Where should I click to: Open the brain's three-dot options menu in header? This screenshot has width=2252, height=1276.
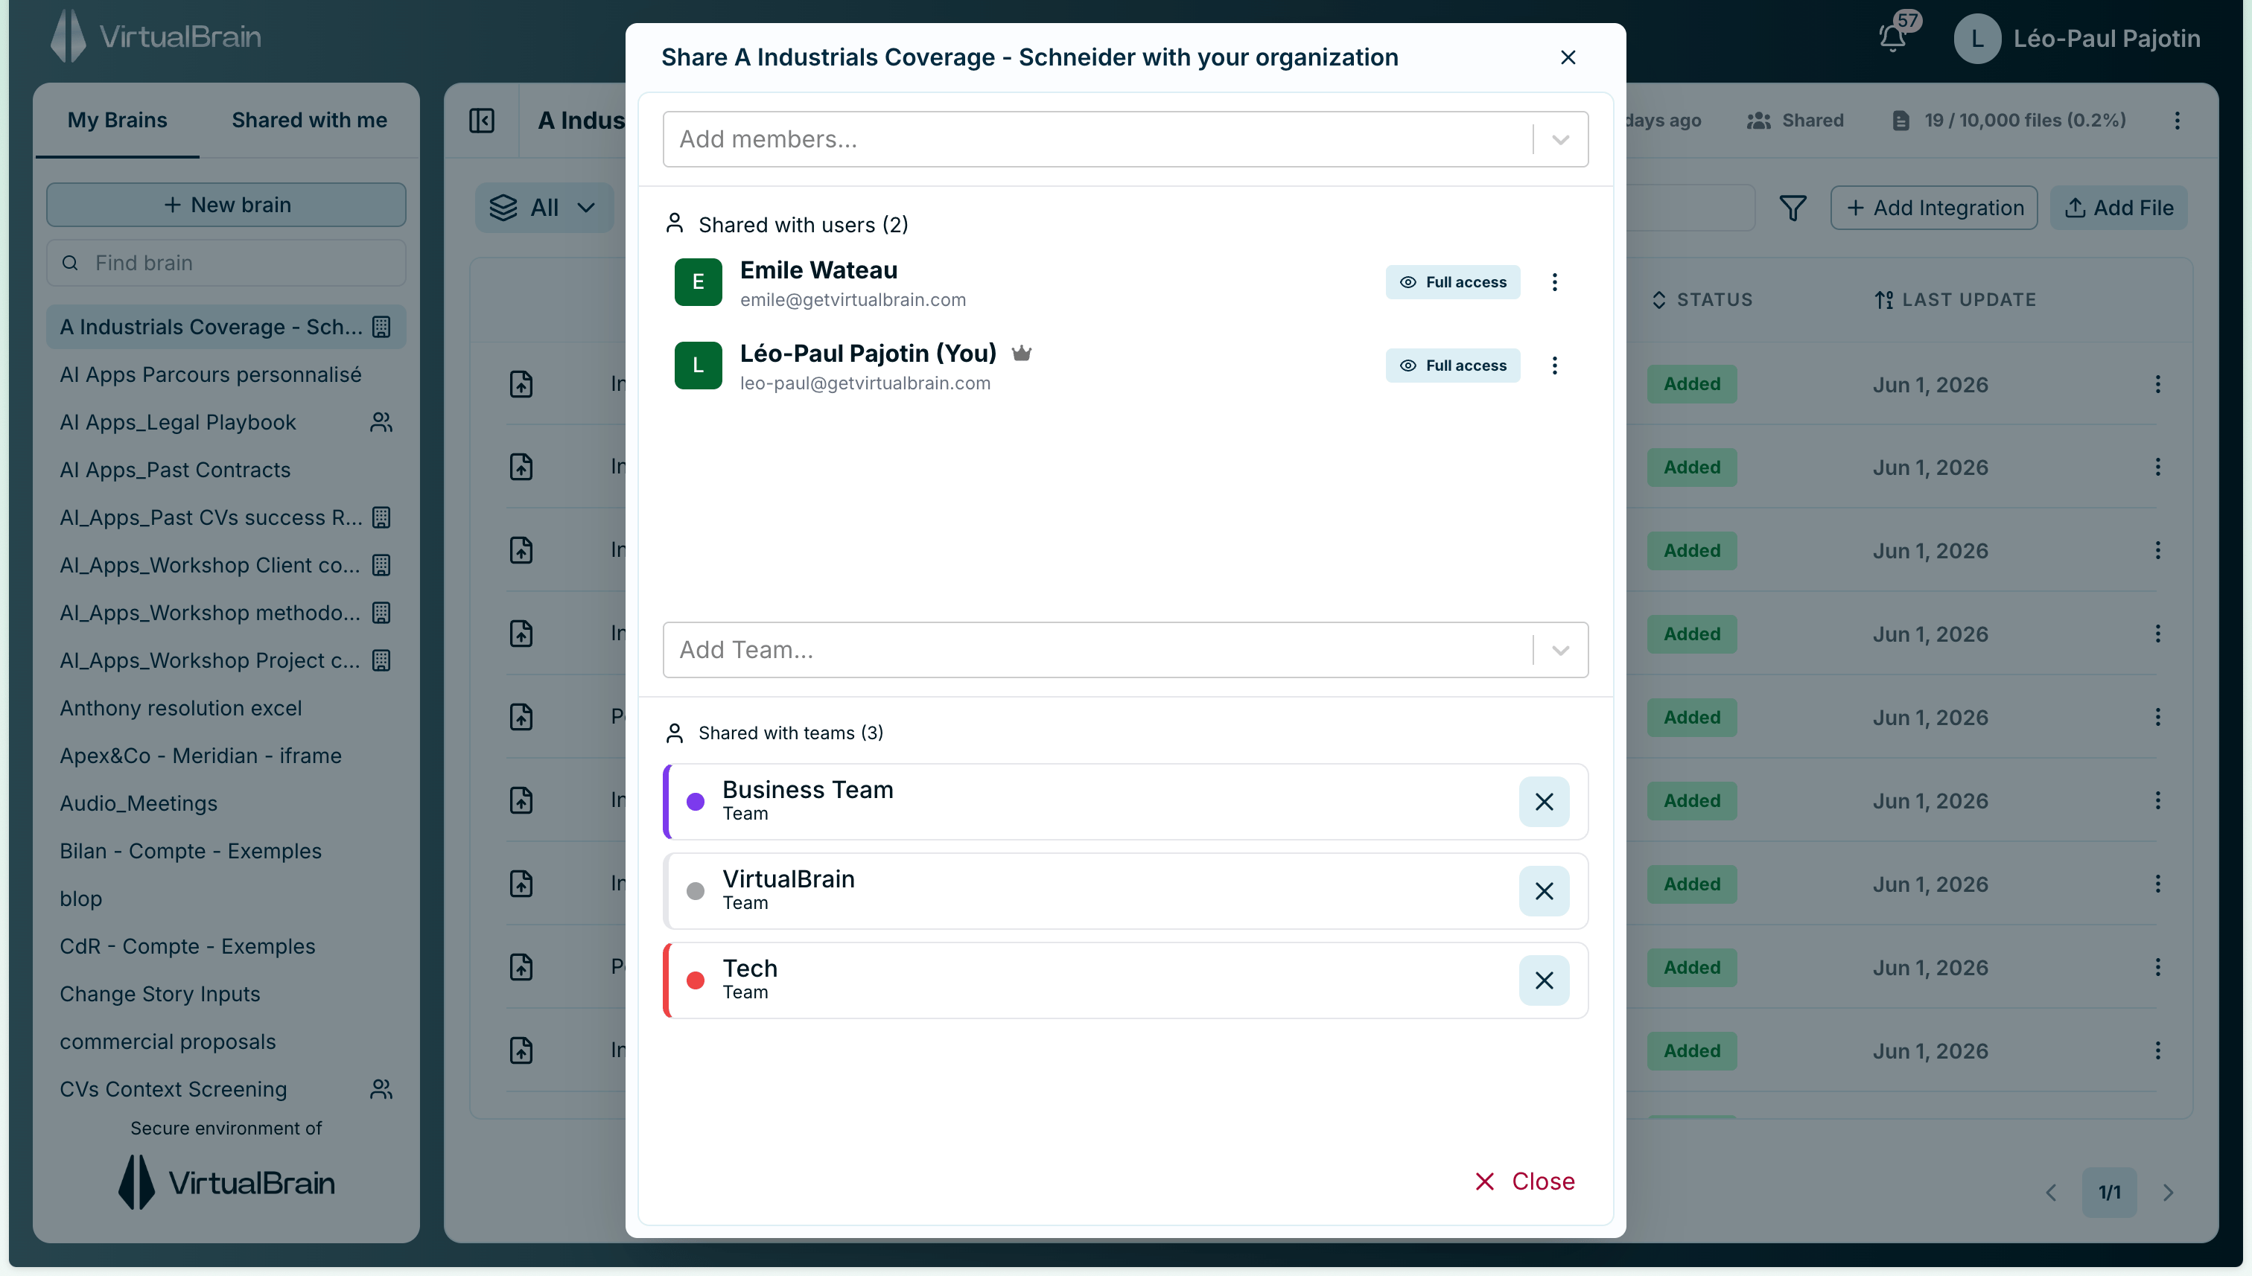(x=2178, y=120)
